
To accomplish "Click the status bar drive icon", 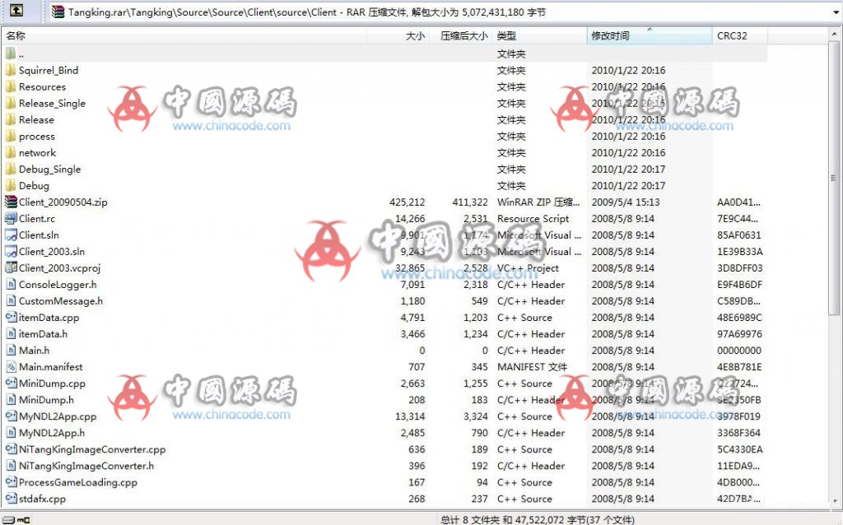I will (x=10, y=519).
